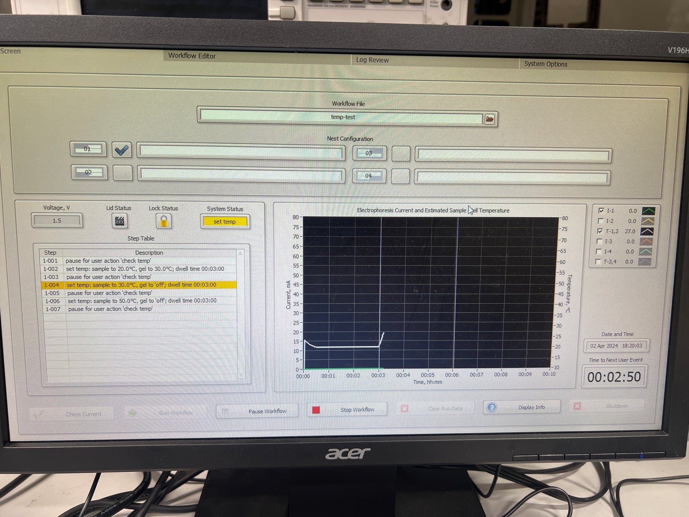The width and height of the screenshot is (689, 517).
Task: Select step 1-007 pause row
Action: (139, 309)
